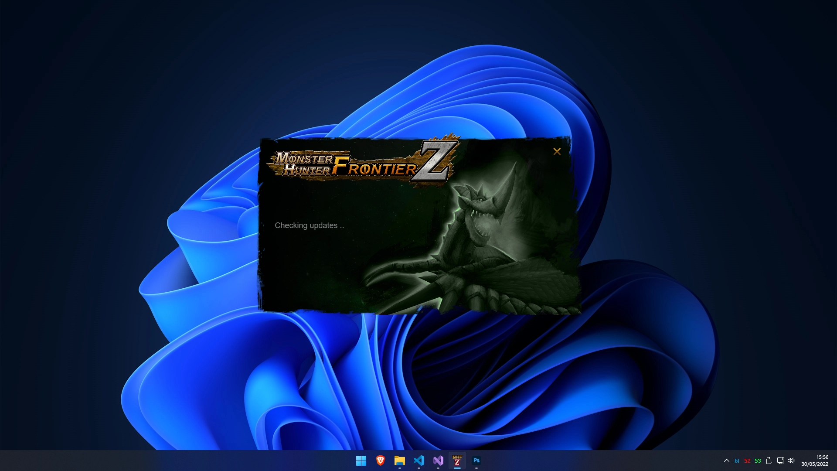Launch the Brave browser

[x=380, y=461]
